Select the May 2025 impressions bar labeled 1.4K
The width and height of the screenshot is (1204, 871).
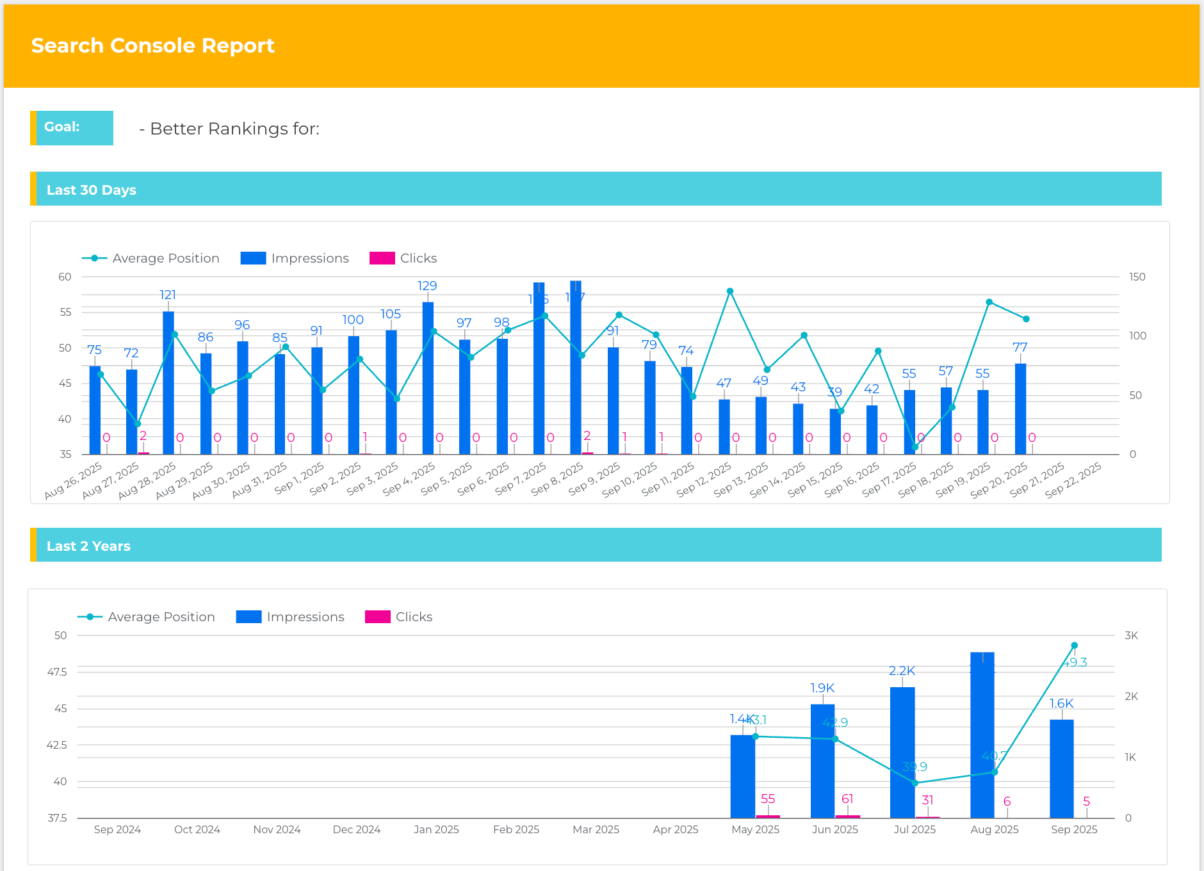(743, 776)
